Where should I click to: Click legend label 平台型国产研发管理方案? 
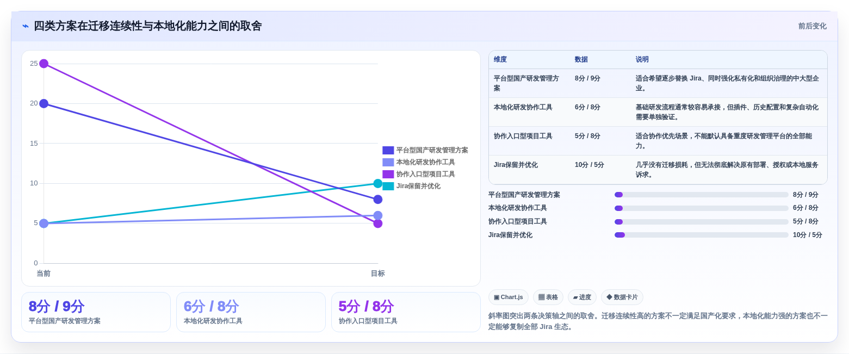[x=432, y=151]
